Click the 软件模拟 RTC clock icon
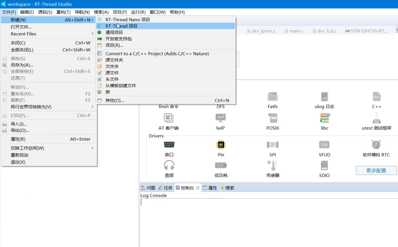Image resolution: width=398 pixels, height=247 pixels. tap(376, 145)
